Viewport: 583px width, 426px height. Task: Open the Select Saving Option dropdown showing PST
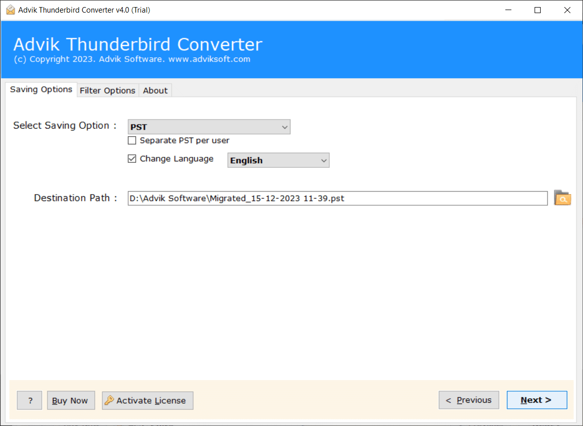coord(209,127)
